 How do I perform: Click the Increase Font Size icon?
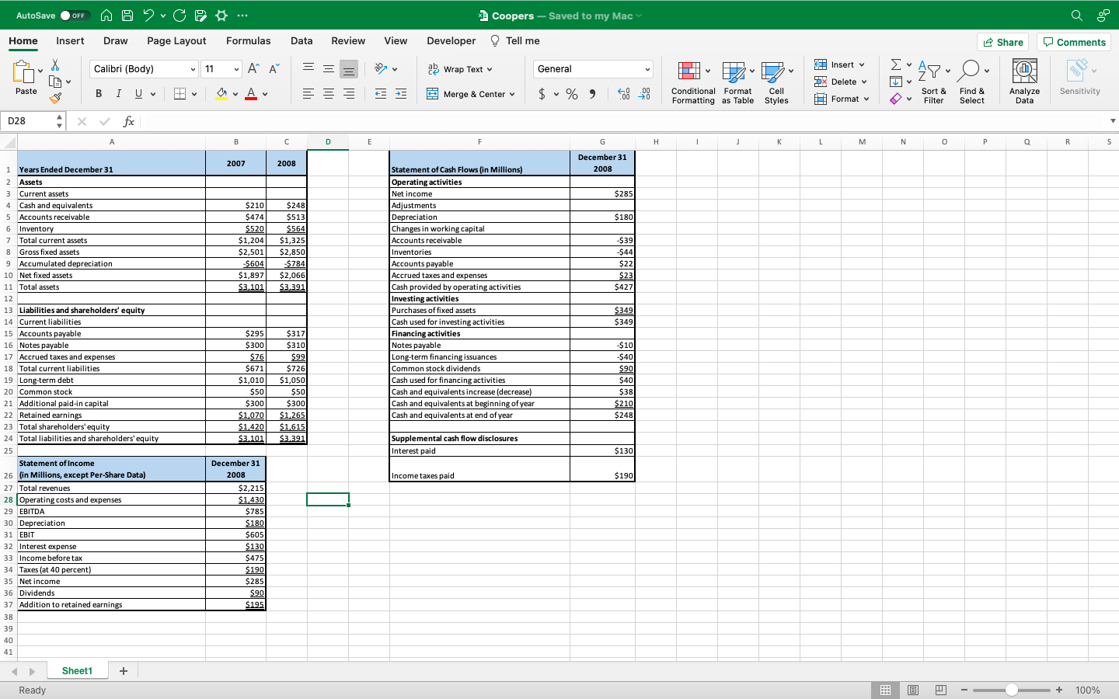(253, 69)
